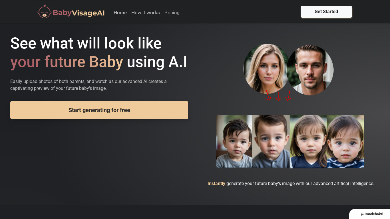Select the blonde mother portrait photo
The image size is (390, 219).
[266, 69]
